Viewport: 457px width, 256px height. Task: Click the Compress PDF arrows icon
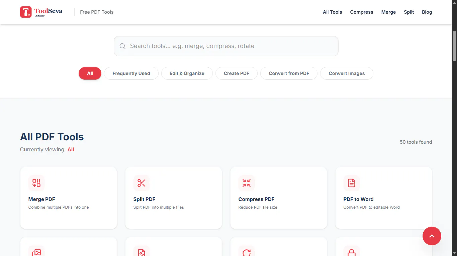tap(247, 183)
